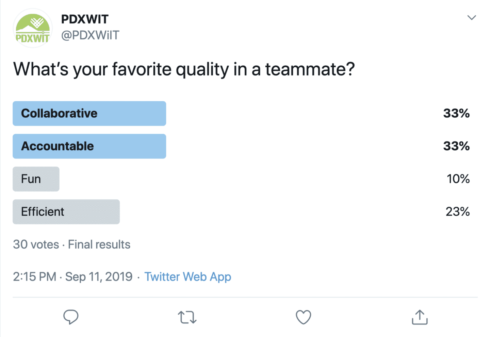Click the Efficient poll option bar

(x=66, y=212)
